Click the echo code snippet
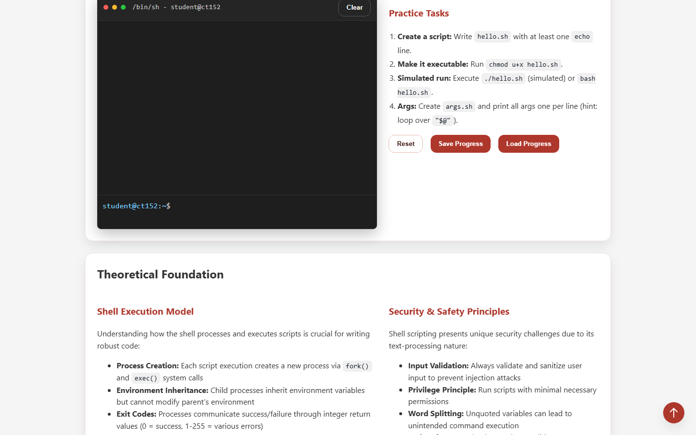696x435 pixels. (582, 36)
